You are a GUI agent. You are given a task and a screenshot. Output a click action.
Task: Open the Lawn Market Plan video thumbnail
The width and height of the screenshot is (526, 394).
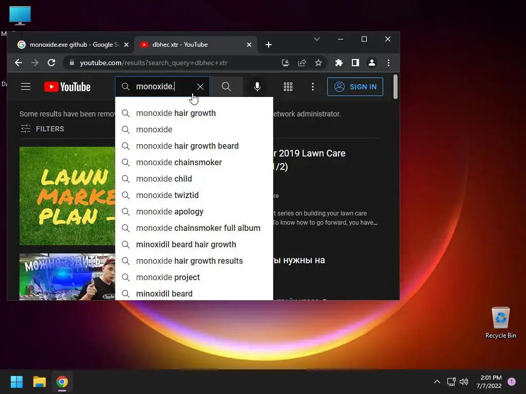67,196
